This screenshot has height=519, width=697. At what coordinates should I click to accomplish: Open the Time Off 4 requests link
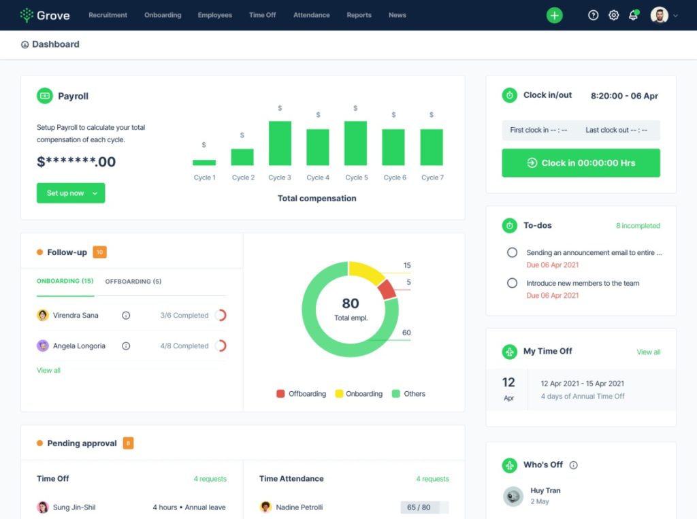(x=210, y=479)
